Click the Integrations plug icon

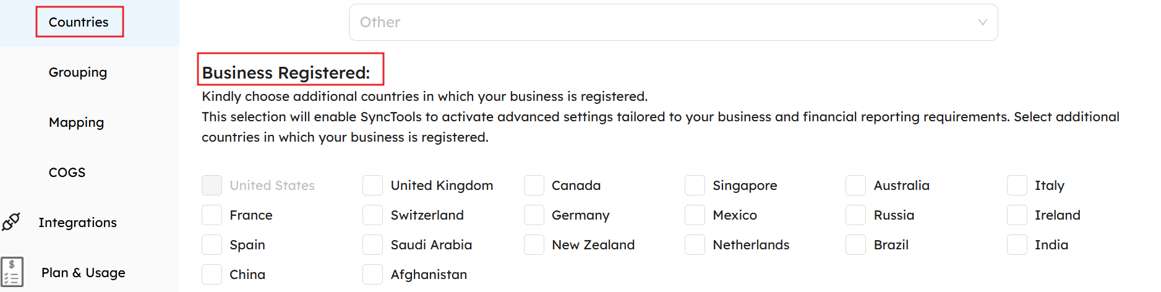(x=11, y=222)
